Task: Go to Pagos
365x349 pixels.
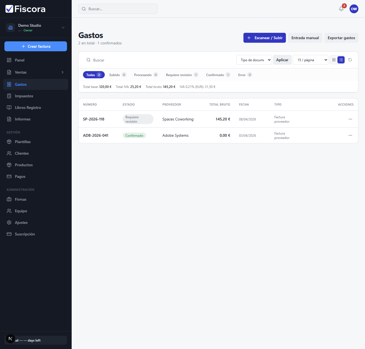Action: 36,176
